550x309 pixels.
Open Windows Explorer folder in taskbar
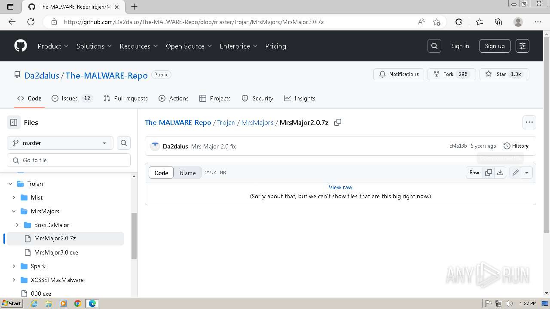pyautogui.click(x=49, y=303)
